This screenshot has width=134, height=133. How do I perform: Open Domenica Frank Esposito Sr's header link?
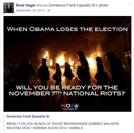click(x=73, y=5)
